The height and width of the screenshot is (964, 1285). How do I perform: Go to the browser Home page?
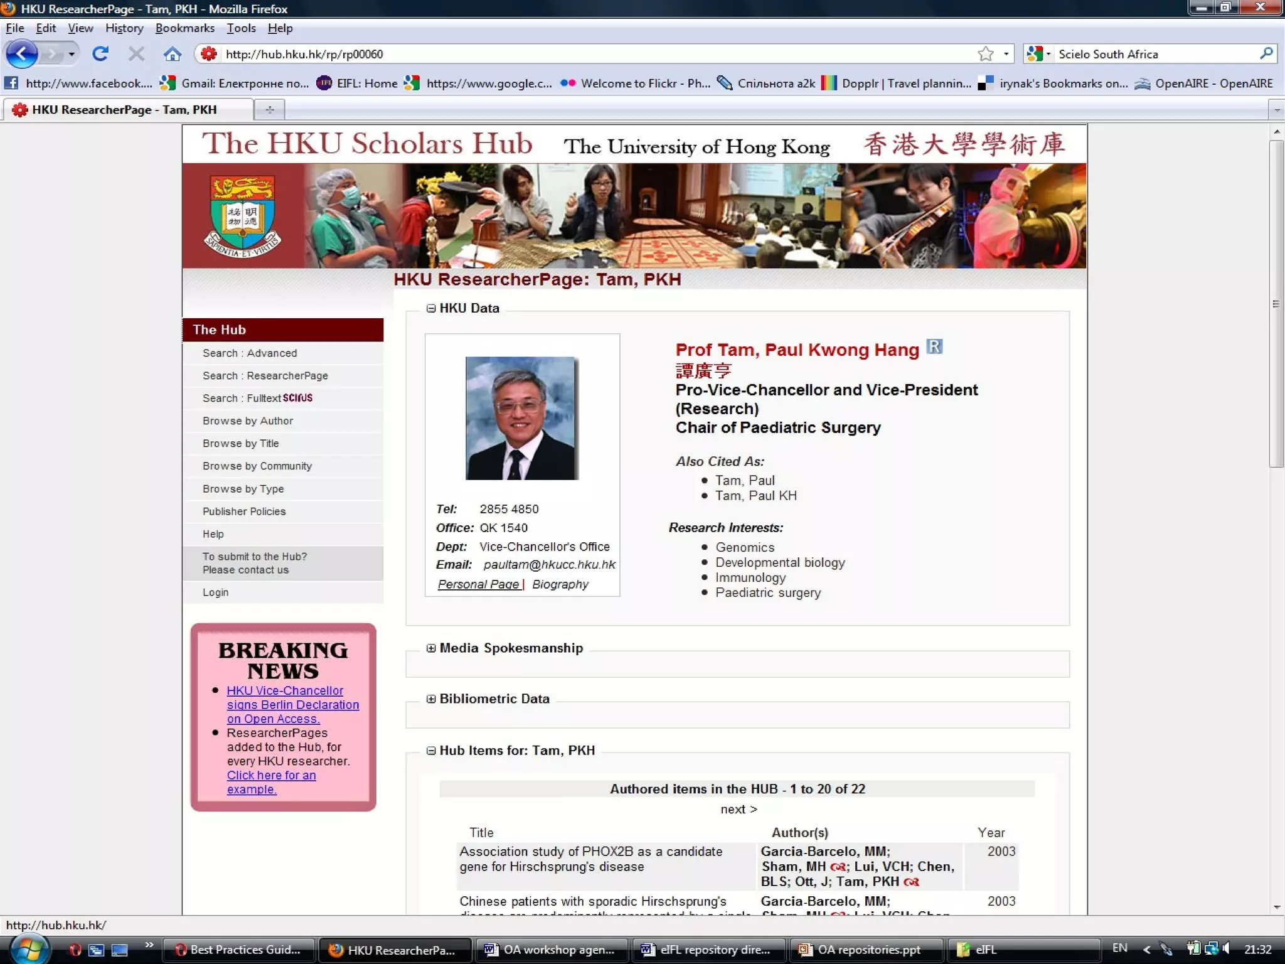click(x=172, y=54)
